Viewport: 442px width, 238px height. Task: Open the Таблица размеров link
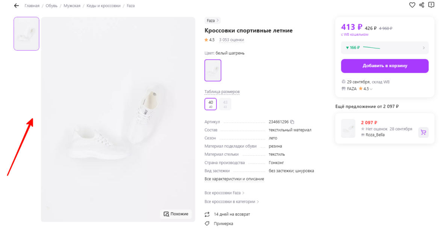point(222,92)
